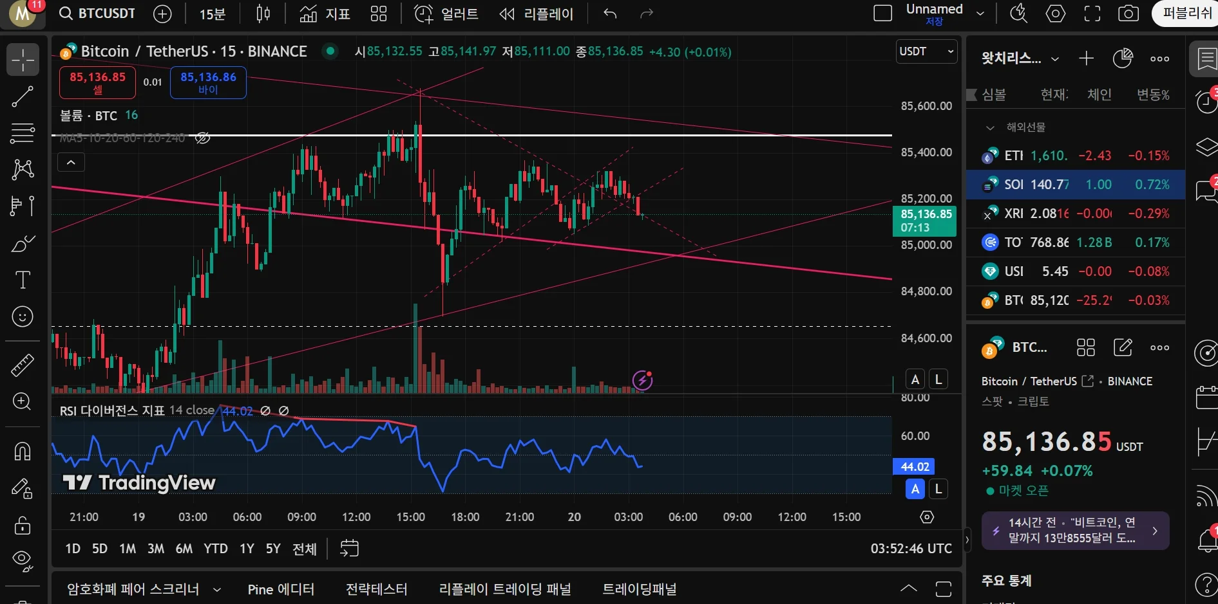
Task: Toggle log scale on RSI pane
Action: click(938, 489)
